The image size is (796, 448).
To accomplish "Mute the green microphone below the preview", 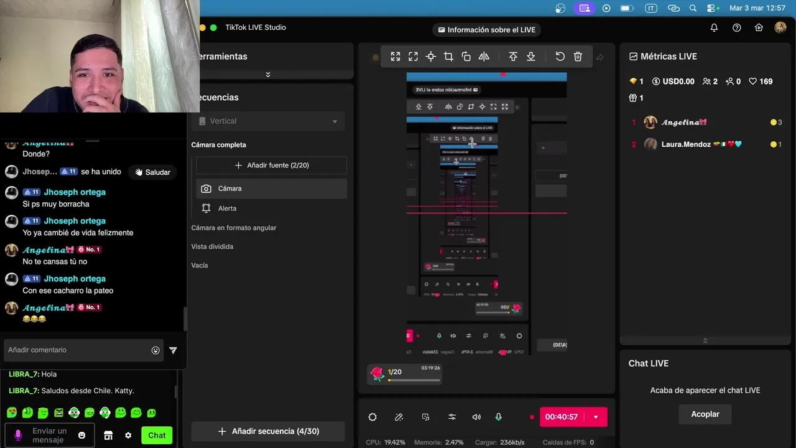I will [x=498, y=417].
